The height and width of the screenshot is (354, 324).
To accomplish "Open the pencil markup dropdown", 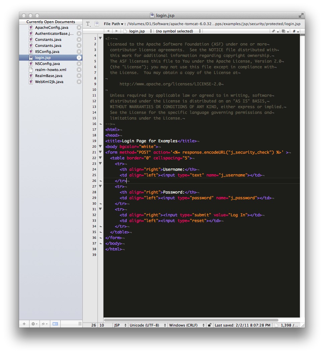I will (275, 31).
